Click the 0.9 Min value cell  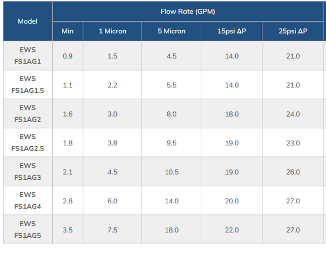tap(68, 56)
